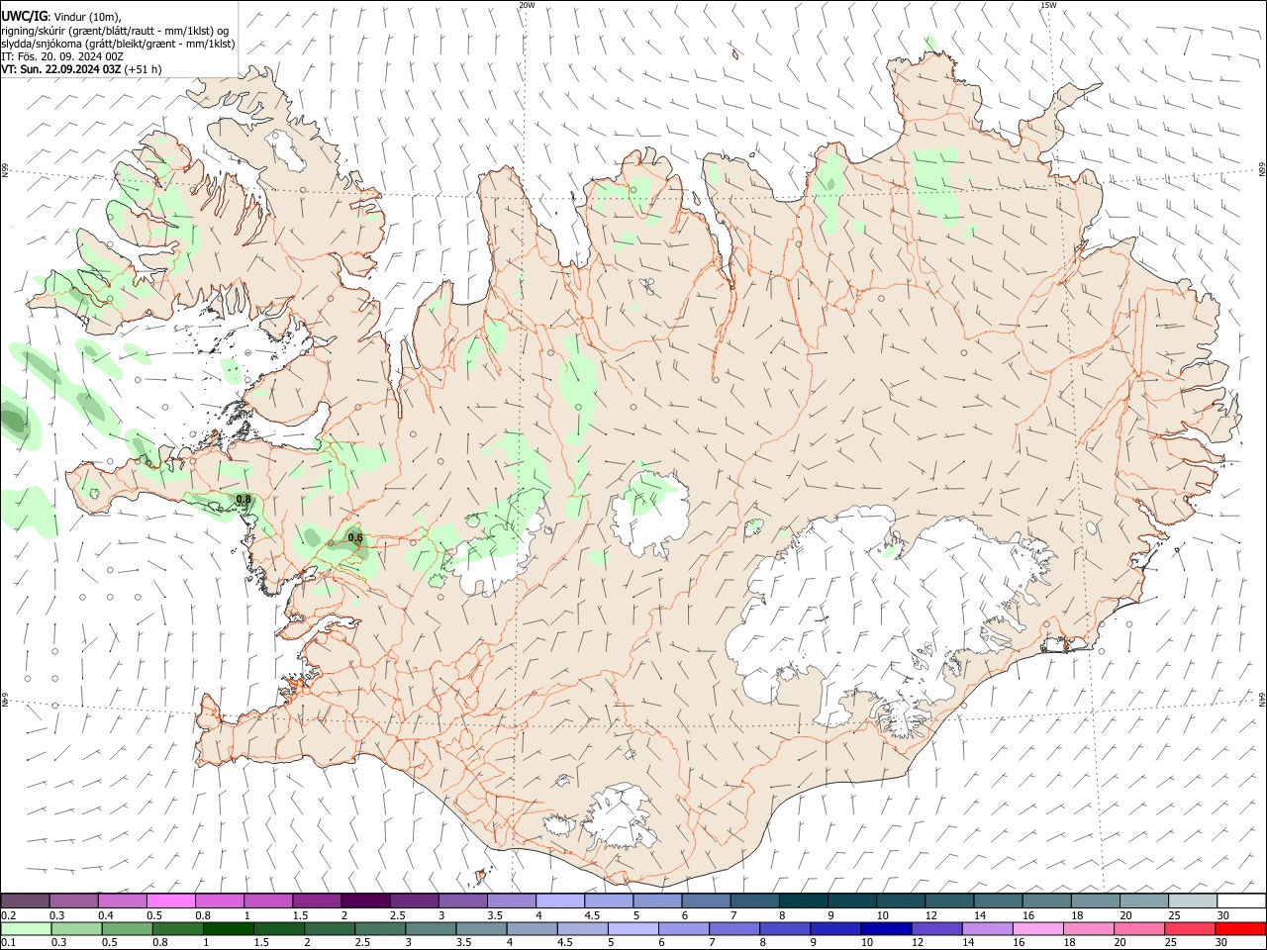Click lower legend swatch between 4.5 and 5
Viewport: 1267px width, 950px height.
pos(581,928)
